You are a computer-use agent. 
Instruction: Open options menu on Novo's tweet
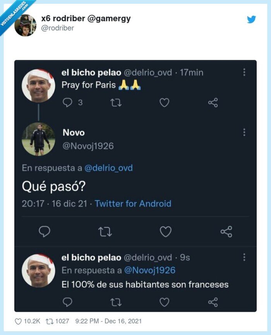coord(244,132)
